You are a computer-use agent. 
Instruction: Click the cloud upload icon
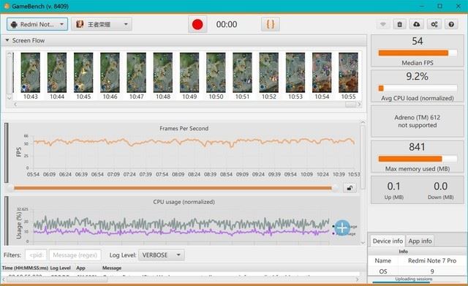(417, 24)
